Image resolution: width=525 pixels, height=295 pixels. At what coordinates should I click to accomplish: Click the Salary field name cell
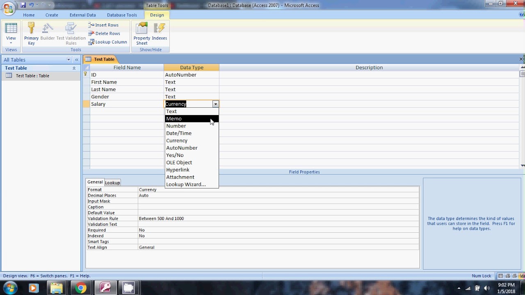click(x=127, y=104)
